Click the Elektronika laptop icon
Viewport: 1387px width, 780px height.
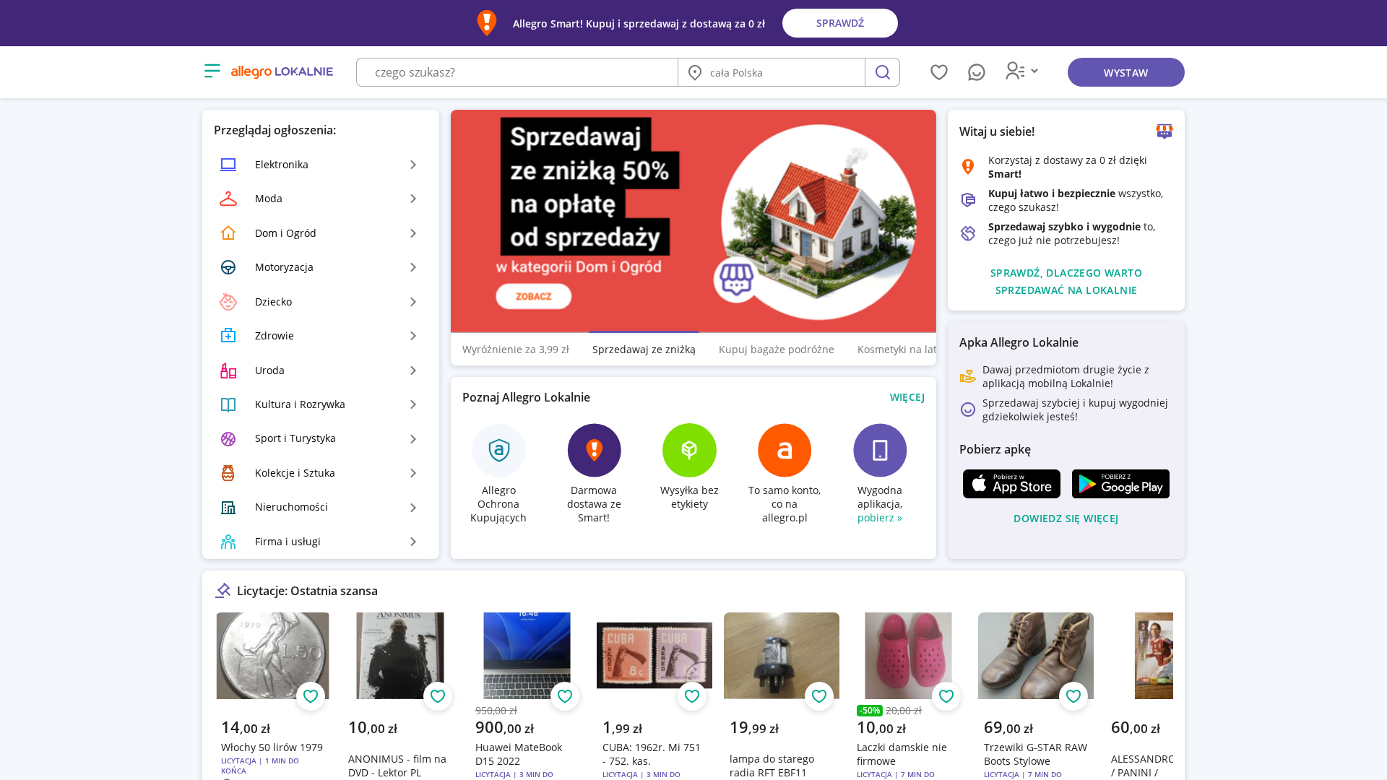pyautogui.click(x=228, y=165)
